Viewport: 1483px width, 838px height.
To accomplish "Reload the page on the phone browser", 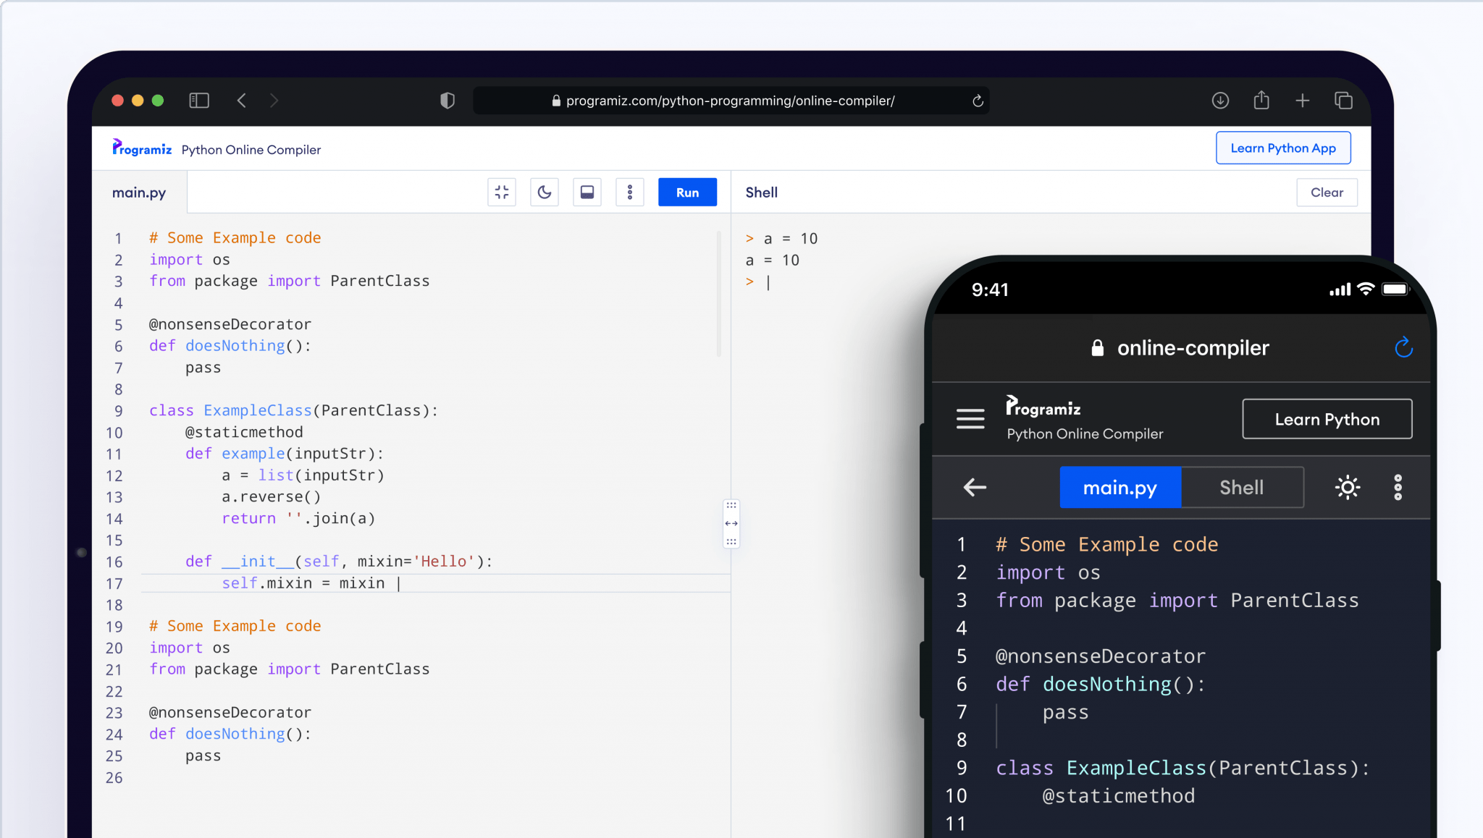I will [x=1403, y=347].
